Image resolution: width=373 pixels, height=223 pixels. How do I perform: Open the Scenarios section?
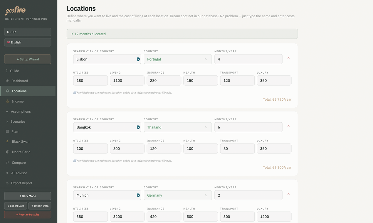(18, 121)
